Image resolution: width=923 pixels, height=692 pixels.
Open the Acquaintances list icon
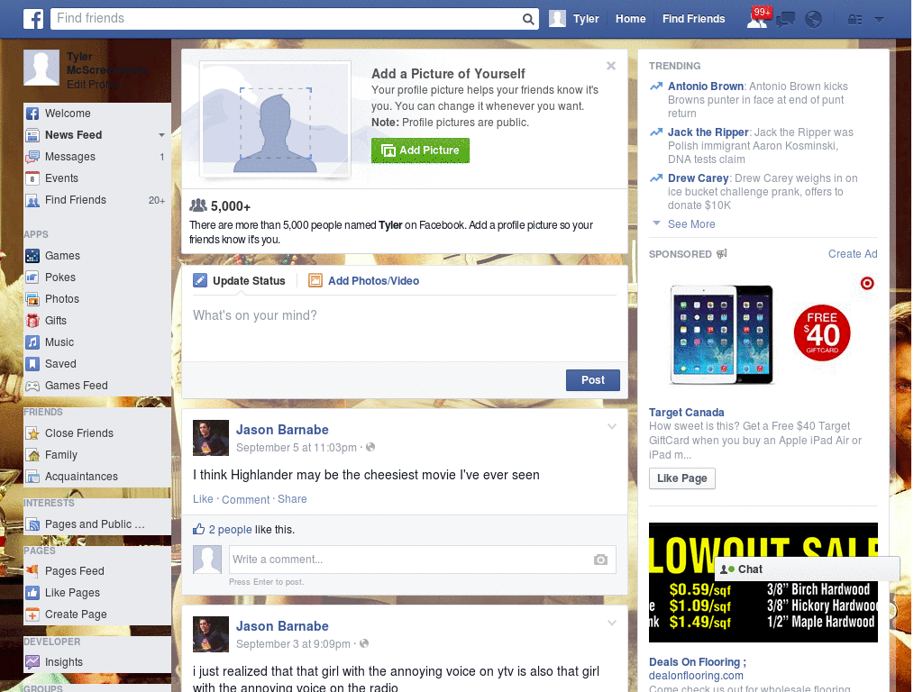tap(32, 477)
